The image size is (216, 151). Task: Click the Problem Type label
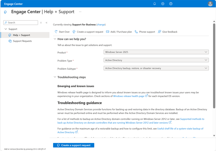pyautogui.click(x=65, y=61)
